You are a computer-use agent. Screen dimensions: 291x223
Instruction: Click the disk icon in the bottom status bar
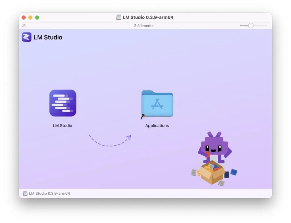pos(25,193)
